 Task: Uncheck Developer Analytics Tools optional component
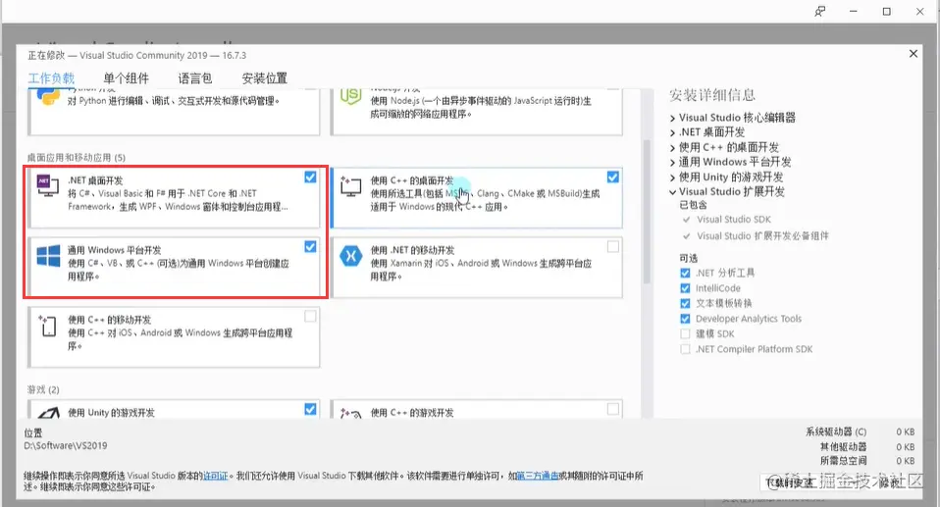click(x=685, y=319)
